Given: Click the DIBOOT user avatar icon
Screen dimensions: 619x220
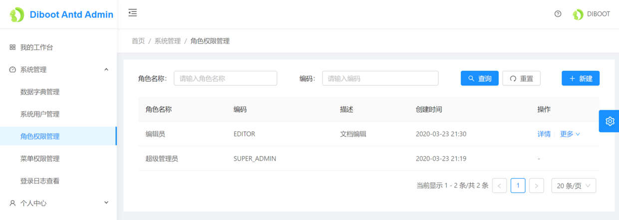Looking at the screenshot, I should pos(578,14).
